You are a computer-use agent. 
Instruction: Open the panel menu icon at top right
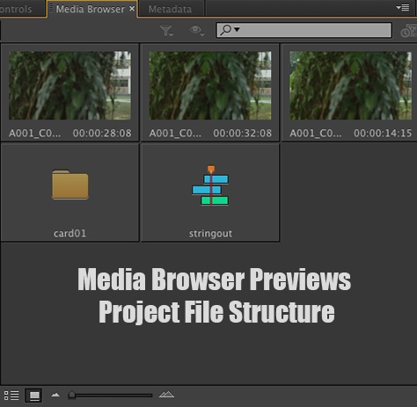tap(403, 7)
